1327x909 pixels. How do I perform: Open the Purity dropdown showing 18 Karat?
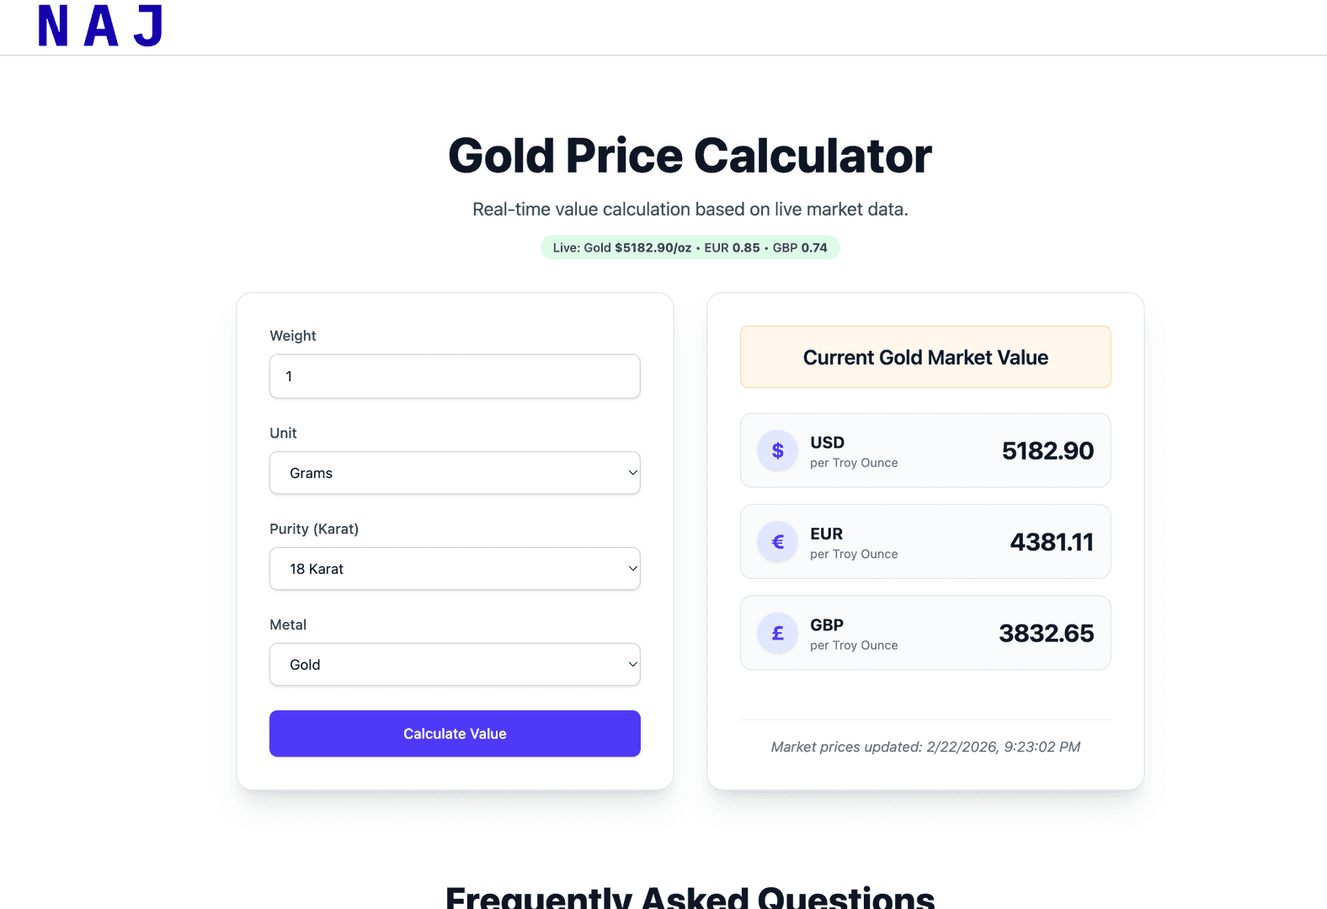click(x=455, y=568)
